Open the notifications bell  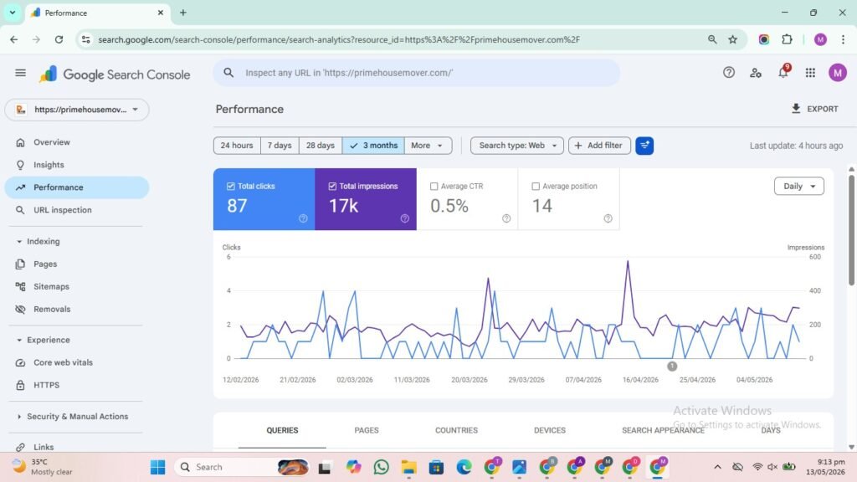783,73
